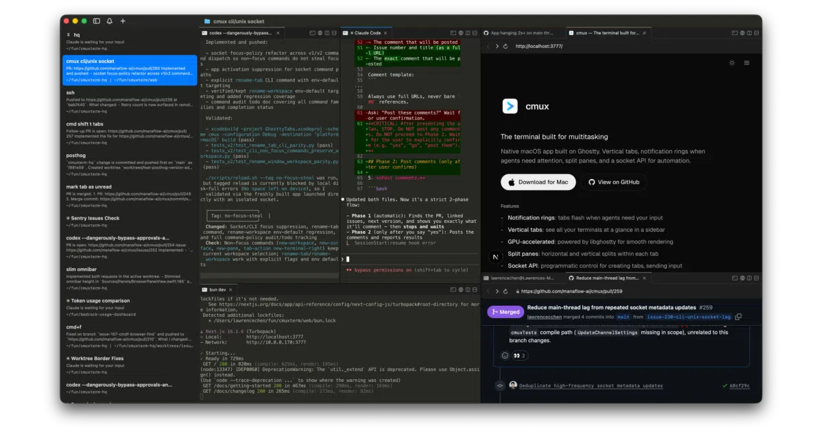823x432 pixels.
Task: Open the hq workspace in sidebar
Action: (x=130, y=41)
